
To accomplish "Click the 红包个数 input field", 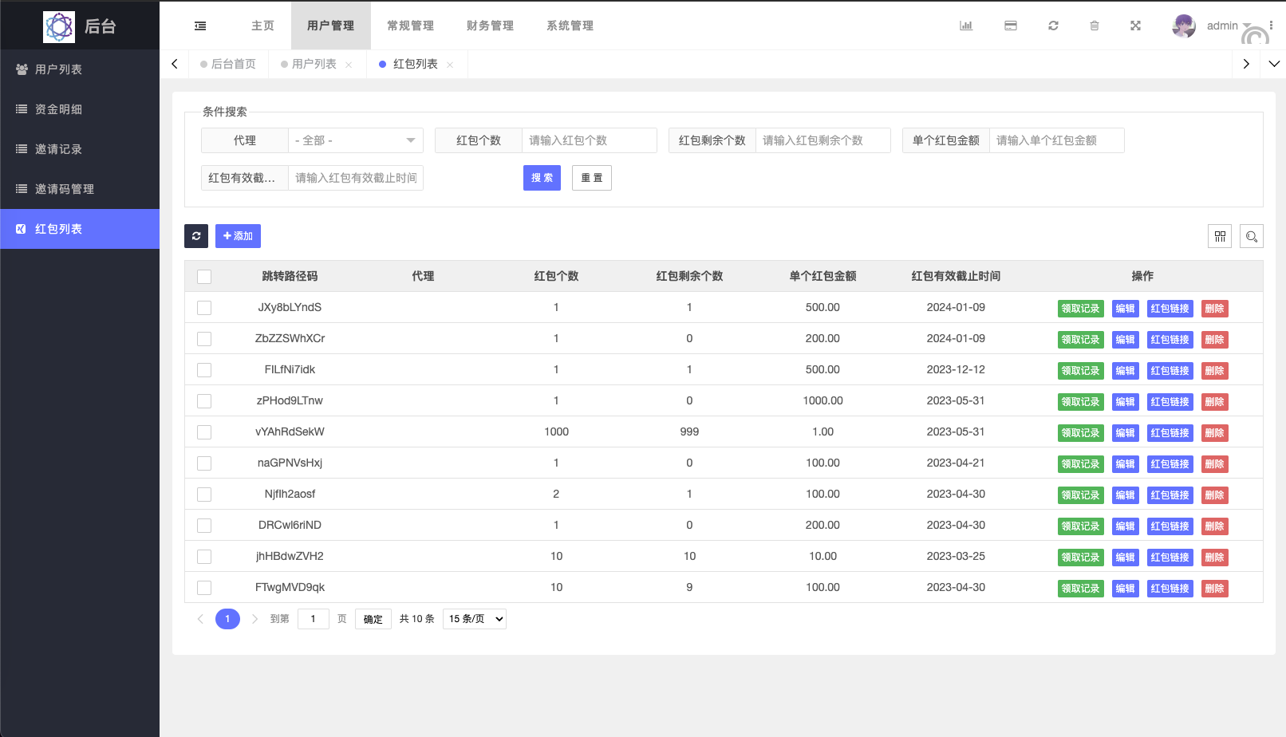I will pyautogui.click(x=589, y=140).
